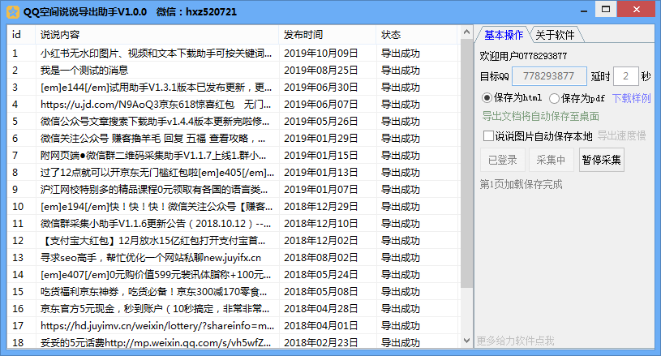Select row 附网页端●微信群二维码采集助手V1.1.7
This screenshot has width=661, height=356.
point(232,156)
